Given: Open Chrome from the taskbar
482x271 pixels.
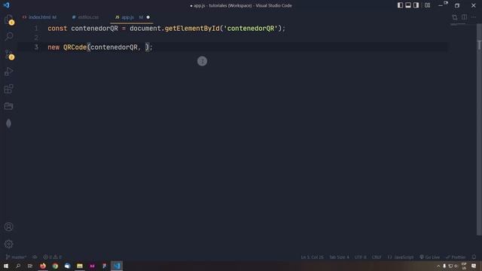Looking at the screenshot, I should 55,266.
